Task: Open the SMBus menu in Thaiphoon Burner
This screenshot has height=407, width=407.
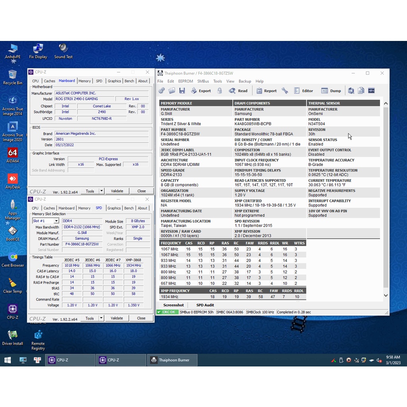Action: (203, 81)
